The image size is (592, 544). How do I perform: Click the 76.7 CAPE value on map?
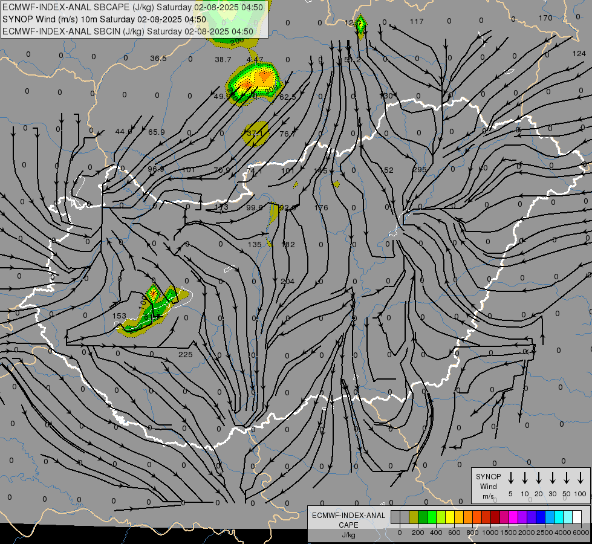point(288,134)
